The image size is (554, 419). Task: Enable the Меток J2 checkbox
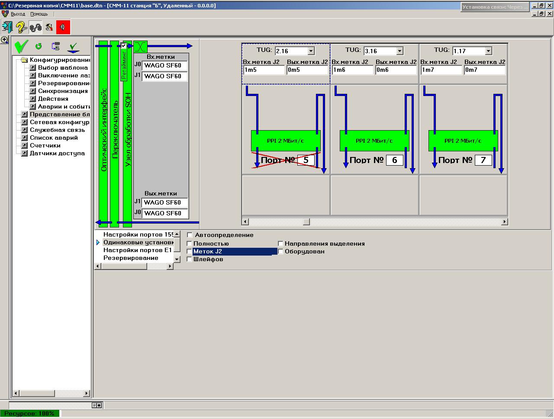pos(190,251)
